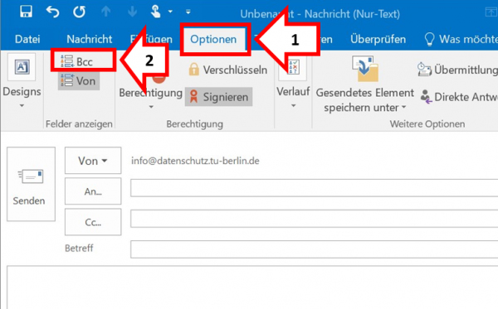Screen dimensions: 498x309
Task: Click Gesendetes Element speichern folder icon
Action: 365,69
